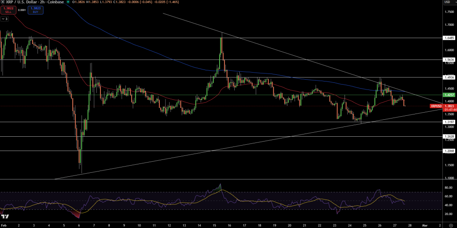Viewport: 457px width, 228px height.
Task: Expand the collapsed indicators legend showing 3
Action: coord(4,19)
